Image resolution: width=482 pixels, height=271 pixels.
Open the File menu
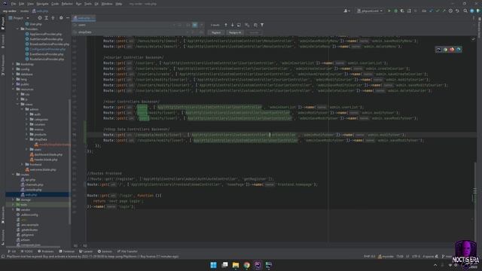14,4
